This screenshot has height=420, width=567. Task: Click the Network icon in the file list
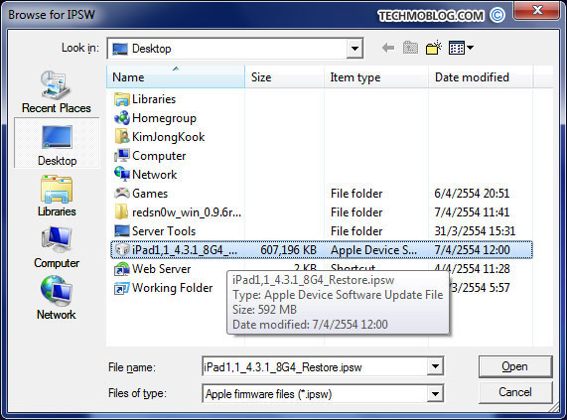(x=122, y=174)
